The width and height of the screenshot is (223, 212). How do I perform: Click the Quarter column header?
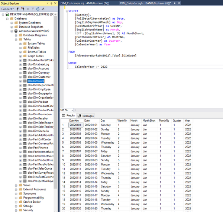coord(178,121)
